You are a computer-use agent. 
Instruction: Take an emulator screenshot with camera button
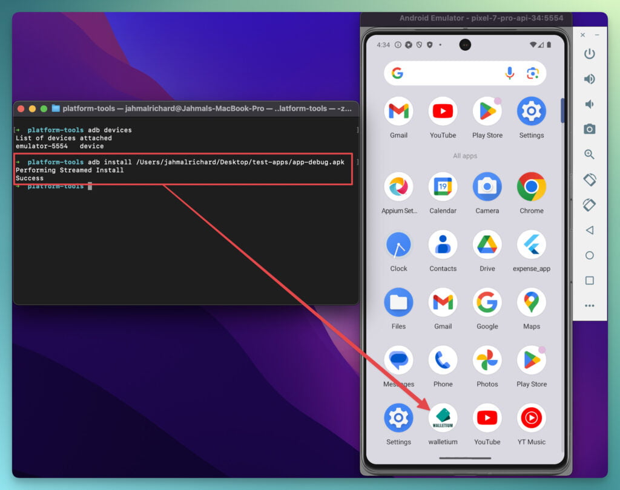coord(589,129)
